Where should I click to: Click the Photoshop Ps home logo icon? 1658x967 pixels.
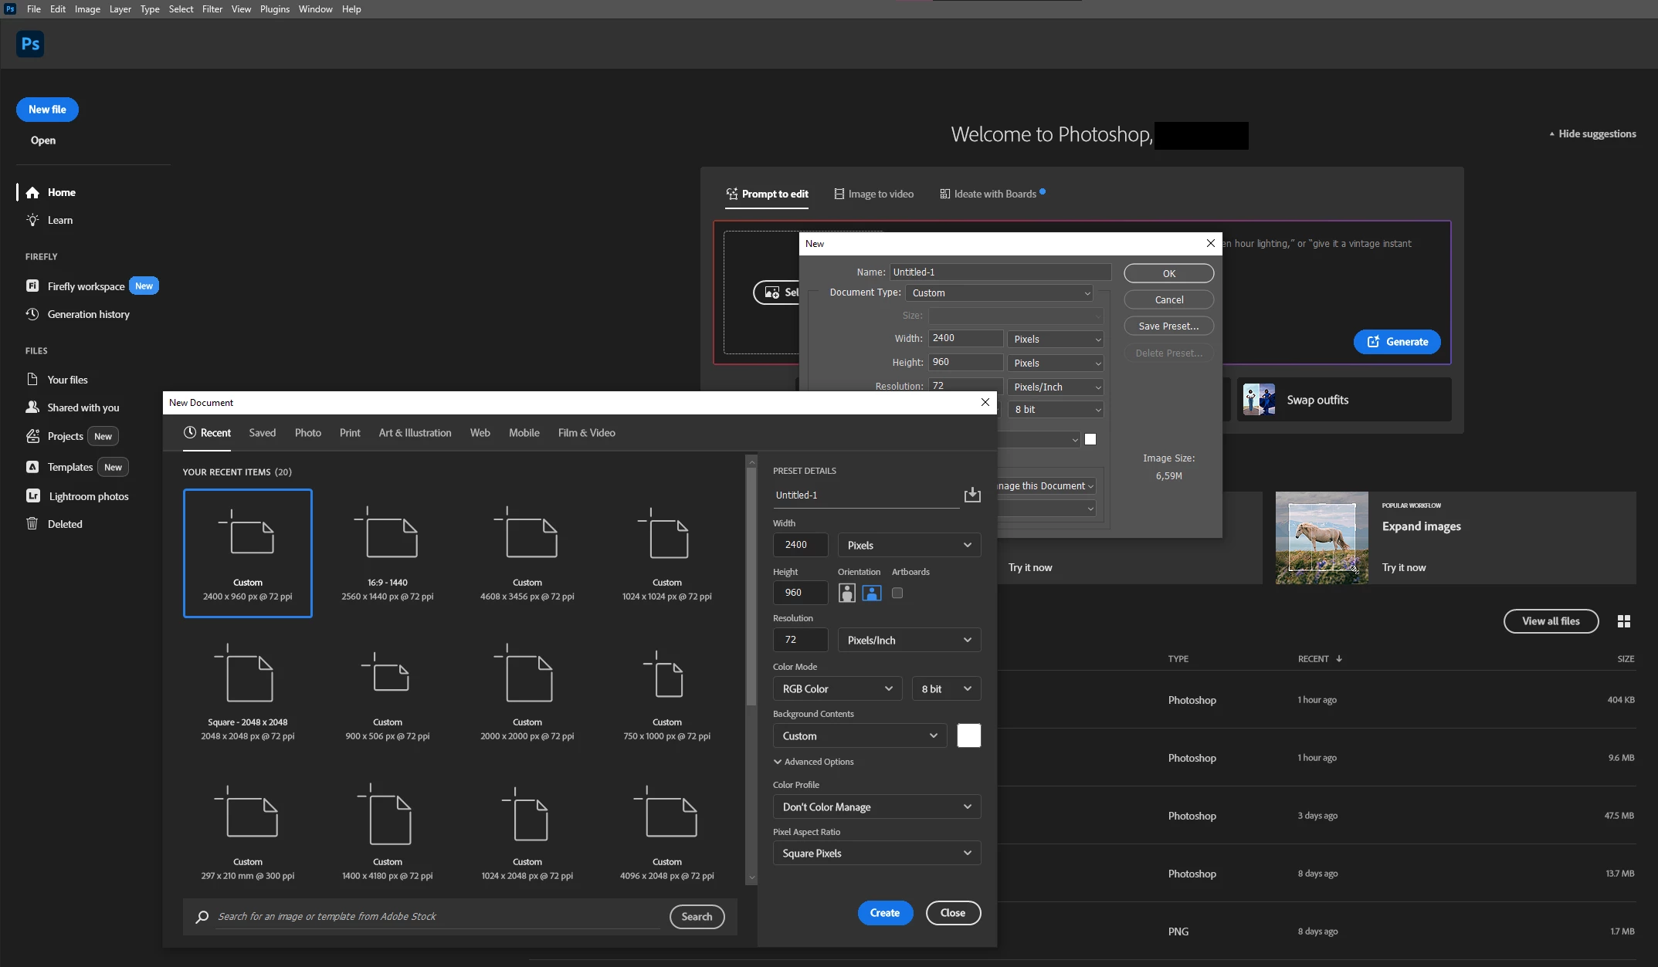[30, 44]
